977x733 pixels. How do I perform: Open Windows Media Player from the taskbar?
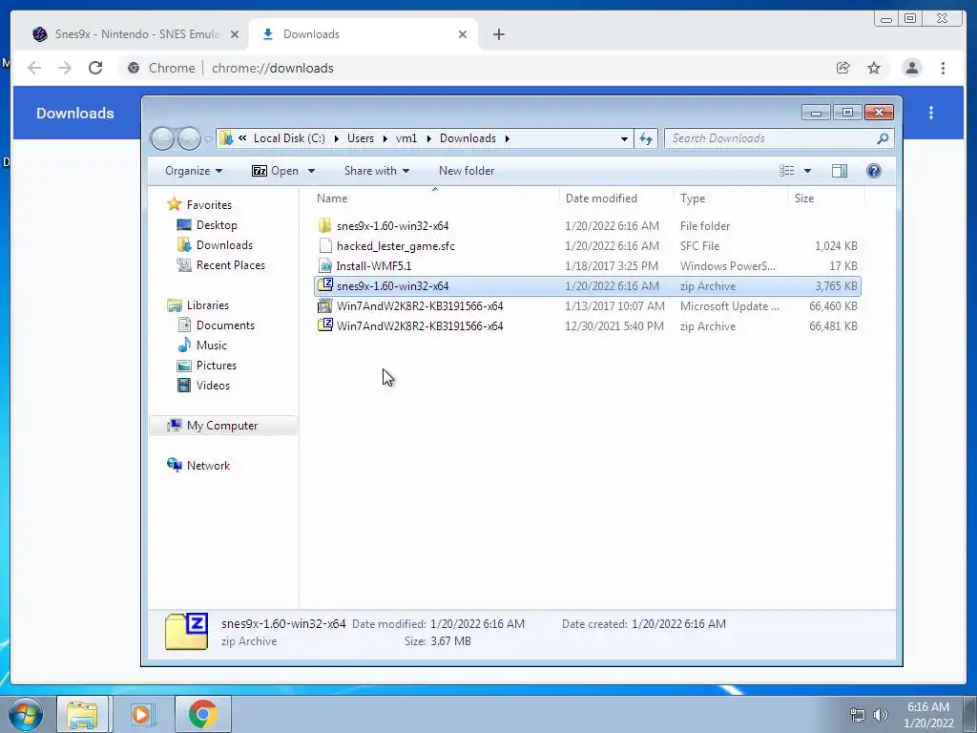pyautogui.click(x=141, y=714)
